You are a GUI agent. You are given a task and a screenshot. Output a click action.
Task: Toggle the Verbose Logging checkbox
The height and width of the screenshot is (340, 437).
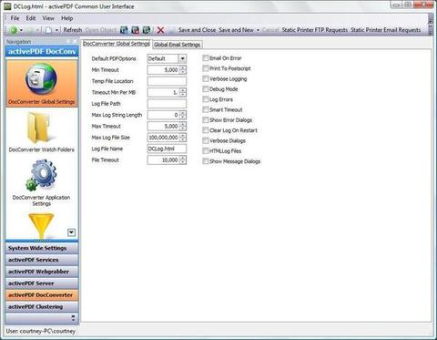(x=206, y=78)
